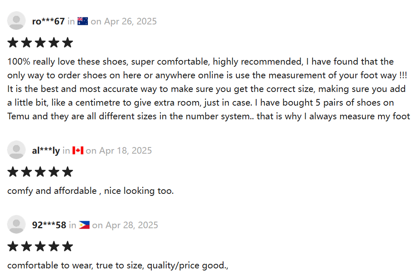
Task: Click the first star in al***ly's rating
Action: [13, 172]
